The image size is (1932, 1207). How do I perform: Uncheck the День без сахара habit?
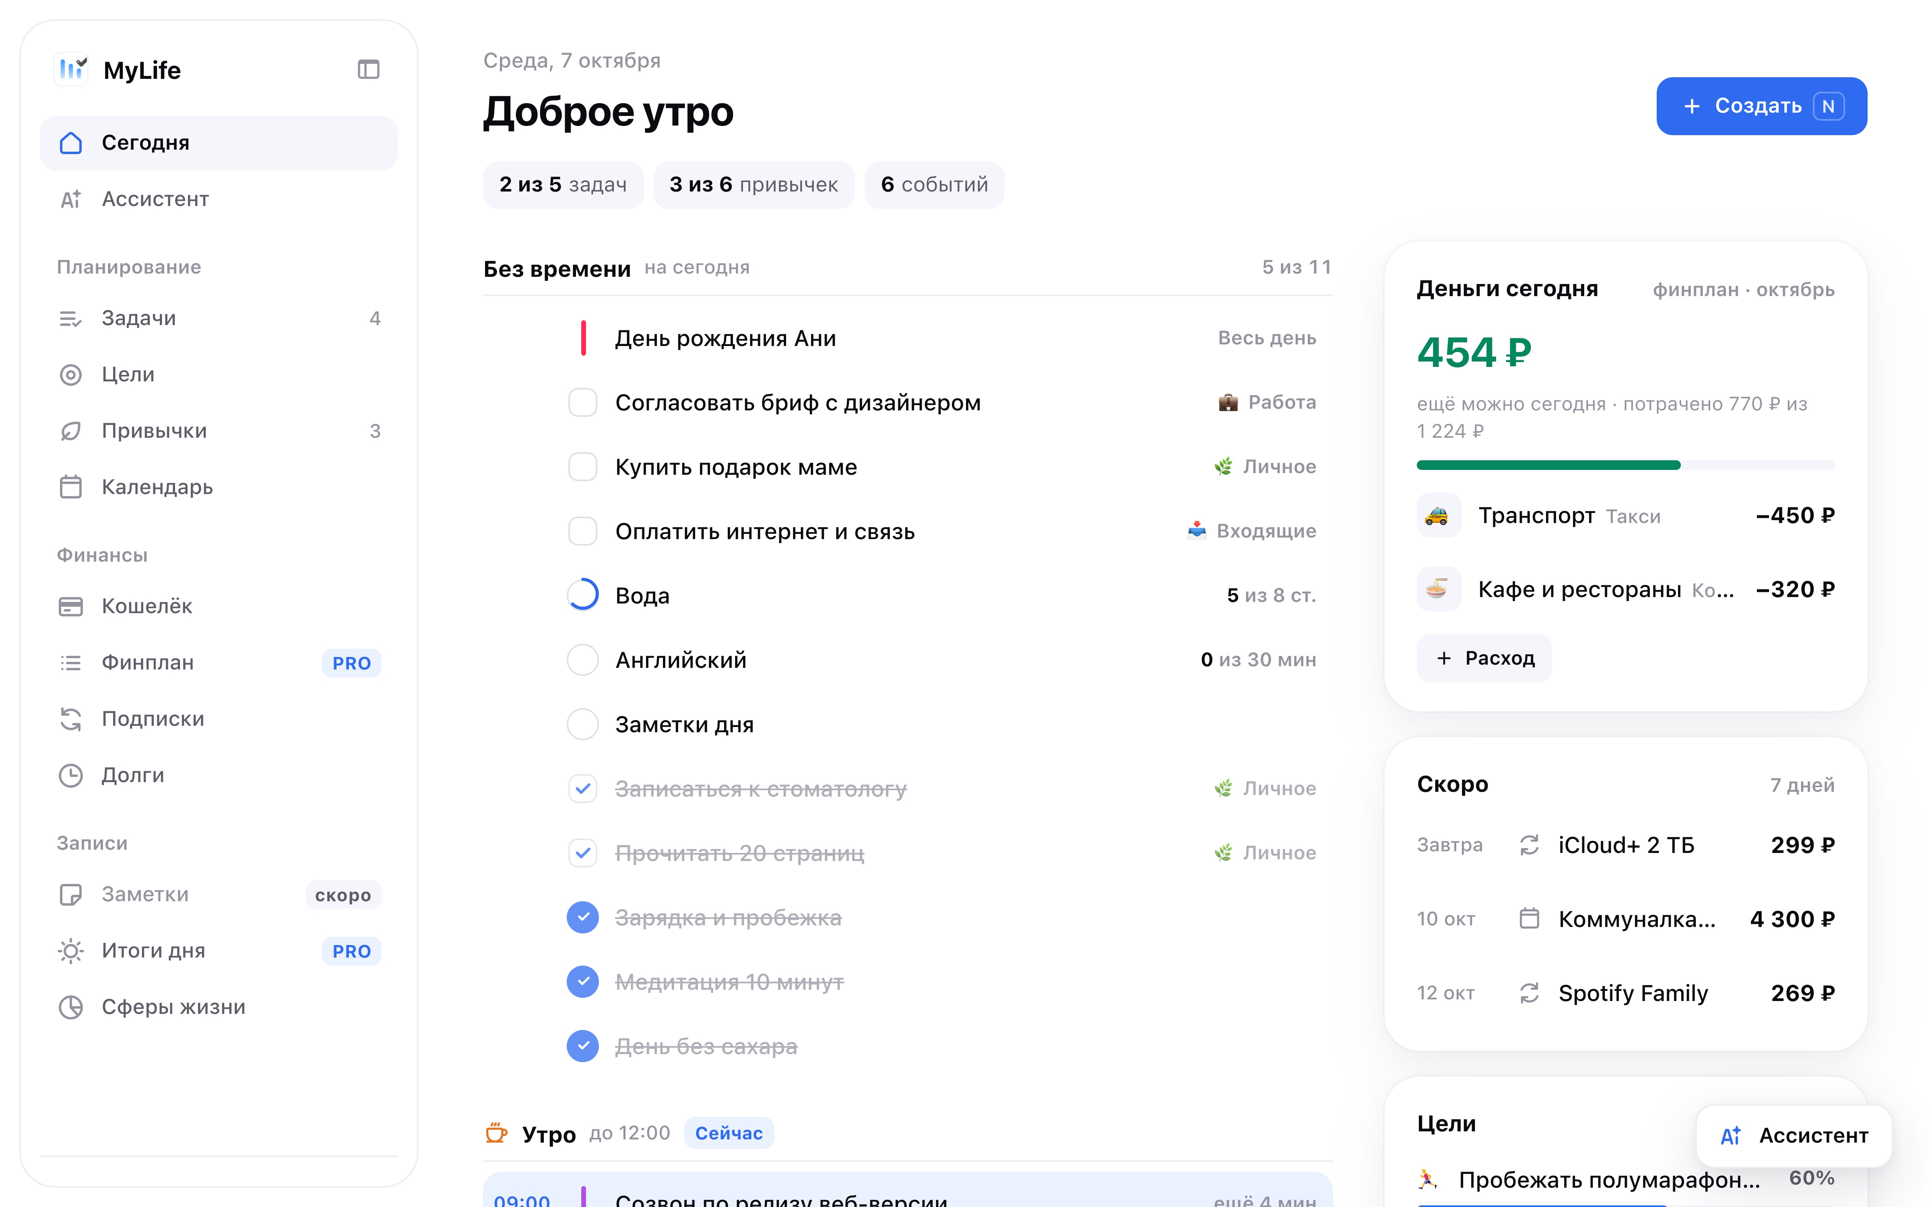point(583,1046)
